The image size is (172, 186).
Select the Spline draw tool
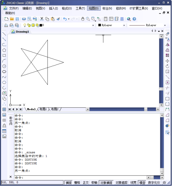[x=4, y=77]
